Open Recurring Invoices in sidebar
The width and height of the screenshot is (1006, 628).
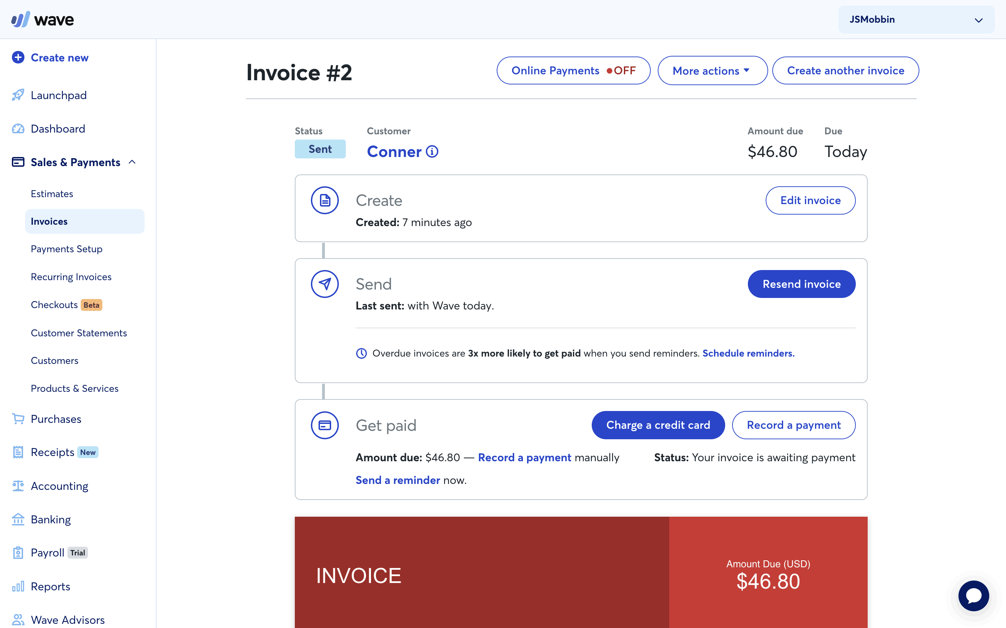pyautogui.click(x=71, y=277)
